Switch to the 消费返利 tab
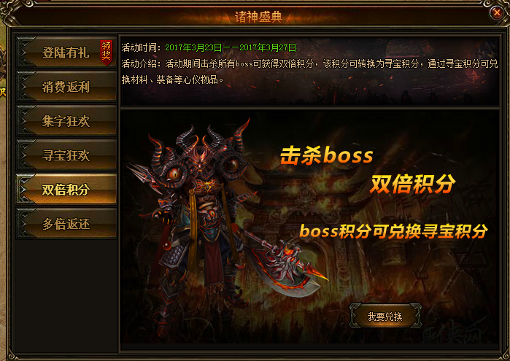The height and width of the screenshot is (361, 510). click(x=66, y=87)
